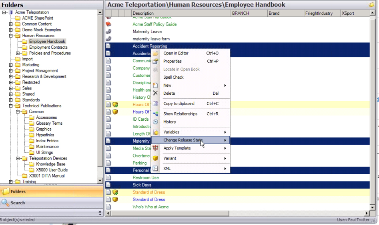The width and height of the screenshot is (379, 225).
Task: Click the History clock icon
Action: click(x=156, y=121)
